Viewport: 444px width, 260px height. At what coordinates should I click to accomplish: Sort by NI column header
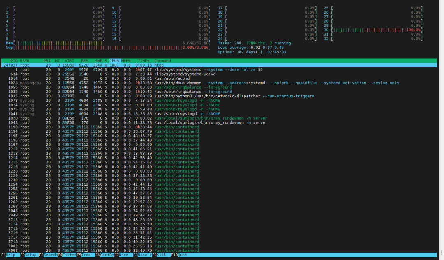click(58, 61)
